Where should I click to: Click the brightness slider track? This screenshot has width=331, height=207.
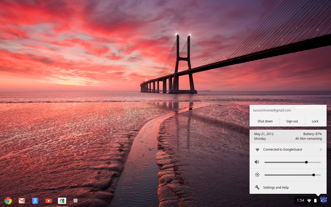pyautogui.click(x=284, y=175)
